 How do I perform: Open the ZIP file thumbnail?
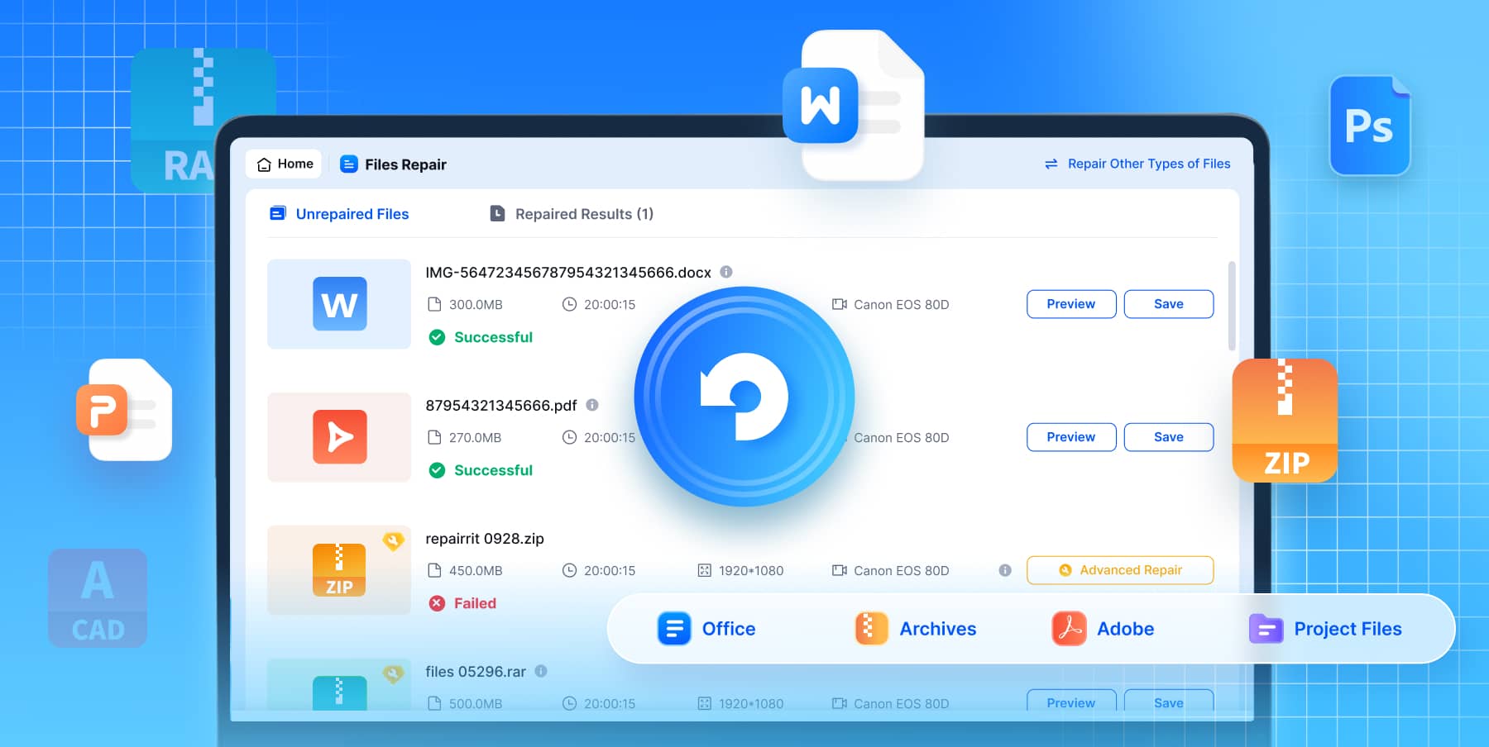coord(339,570)
